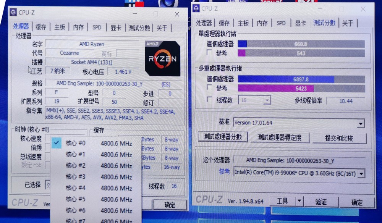Click 代号 Cezanne field
Screen dimensions: 382x223
point(70,53)
